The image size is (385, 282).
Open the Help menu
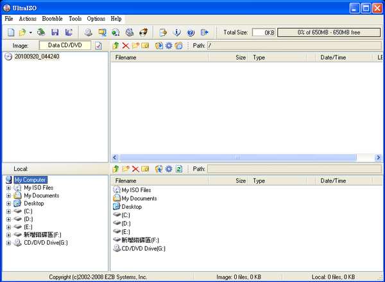click(x=116, y=19)
